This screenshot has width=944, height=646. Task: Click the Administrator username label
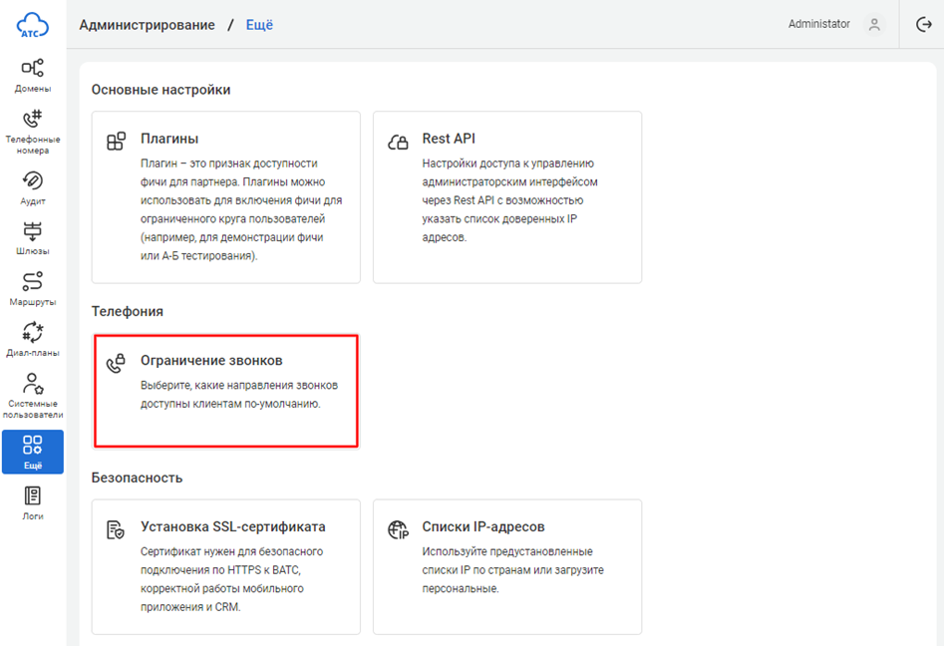point(818,24)
